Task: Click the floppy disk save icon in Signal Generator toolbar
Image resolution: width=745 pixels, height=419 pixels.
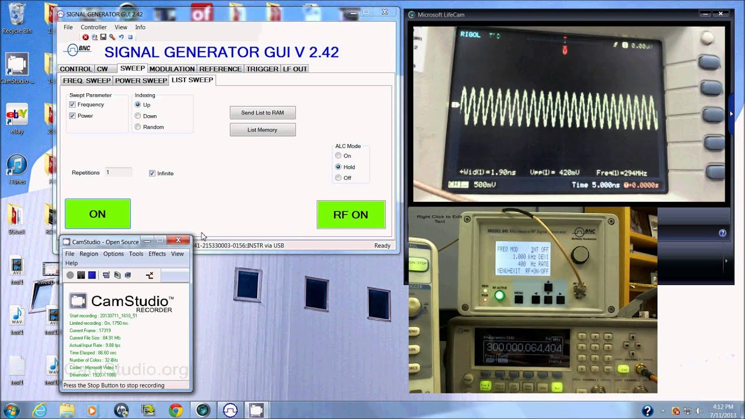Action: pyautogui.click(x=103, y=37)
